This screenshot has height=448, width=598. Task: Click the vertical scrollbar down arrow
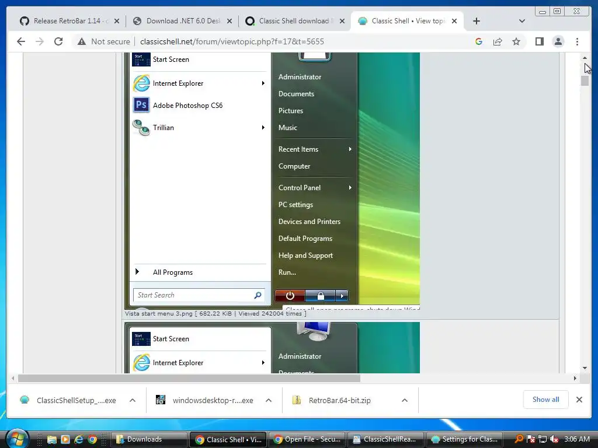tap(585, 368)
